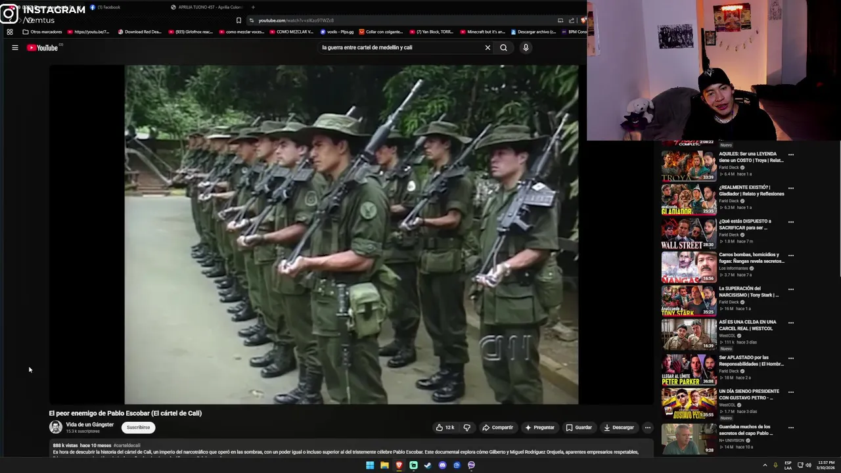
Task: Open the Download Red Dea... bookmark
Action: coord(139,32)
